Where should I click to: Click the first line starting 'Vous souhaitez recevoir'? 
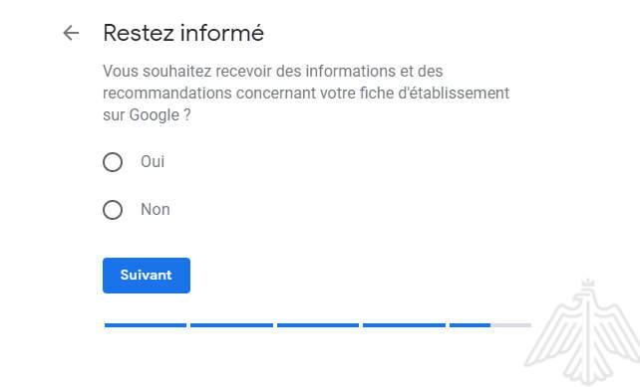click(273, 71)
